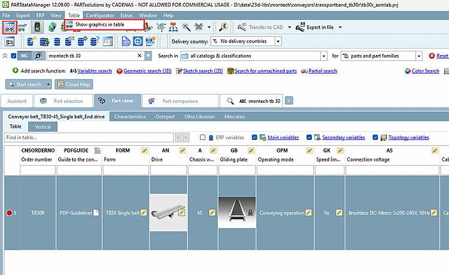This screenshot has width=449, height=275.
Task: Click edit icon next to Conveying operation
Action: point(308,213)
